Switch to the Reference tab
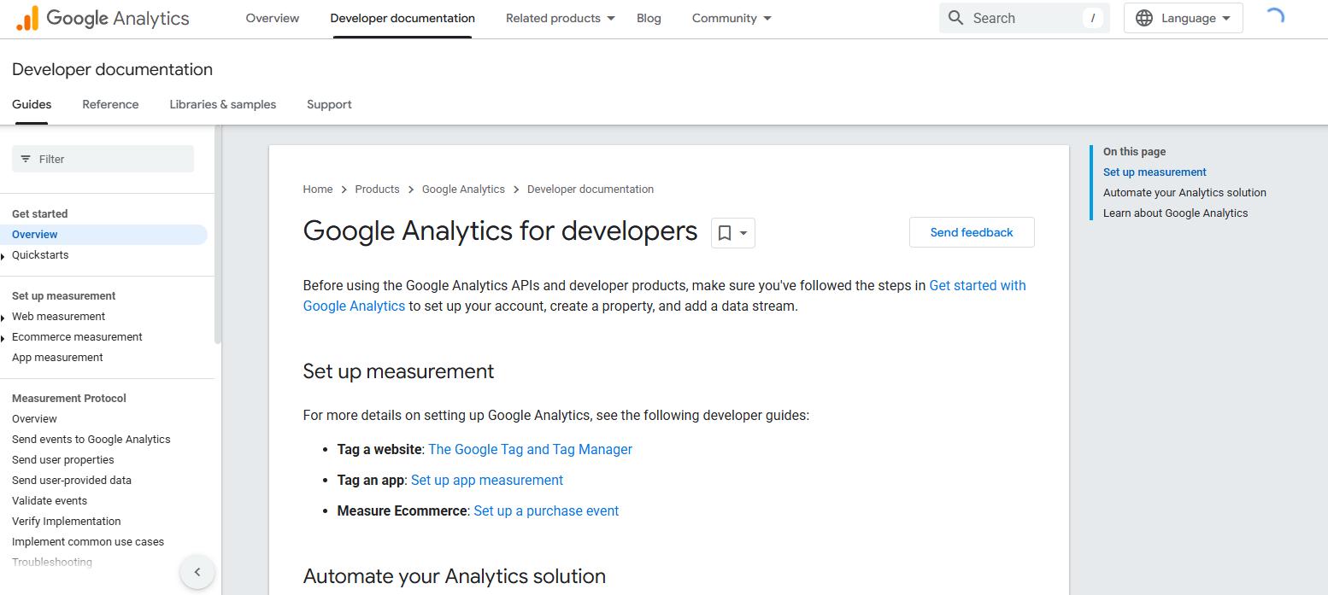The height and width of the screenshot is (595, 1328). tap(110, 104)
